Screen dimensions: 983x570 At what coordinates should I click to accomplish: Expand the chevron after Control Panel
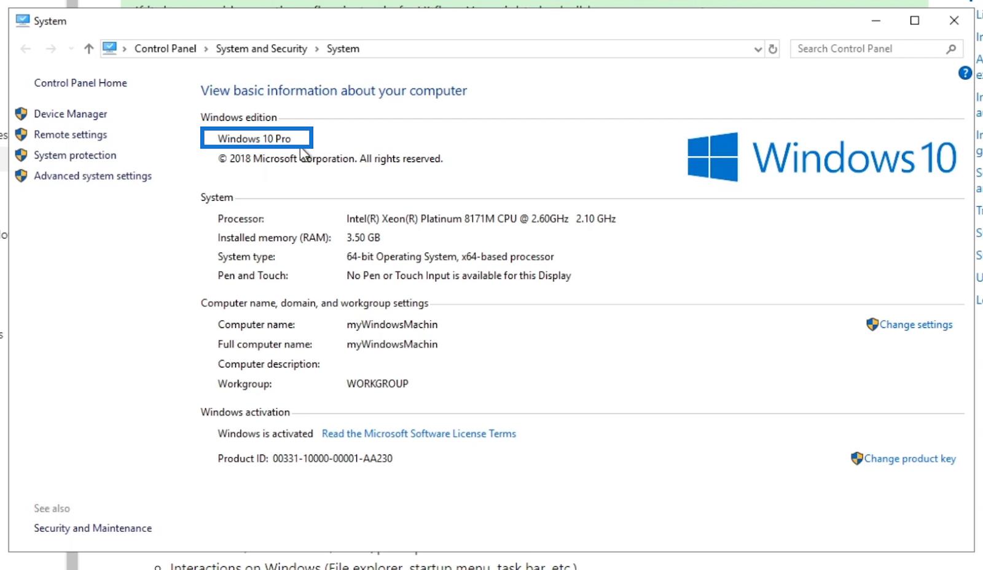click(206, 49)
